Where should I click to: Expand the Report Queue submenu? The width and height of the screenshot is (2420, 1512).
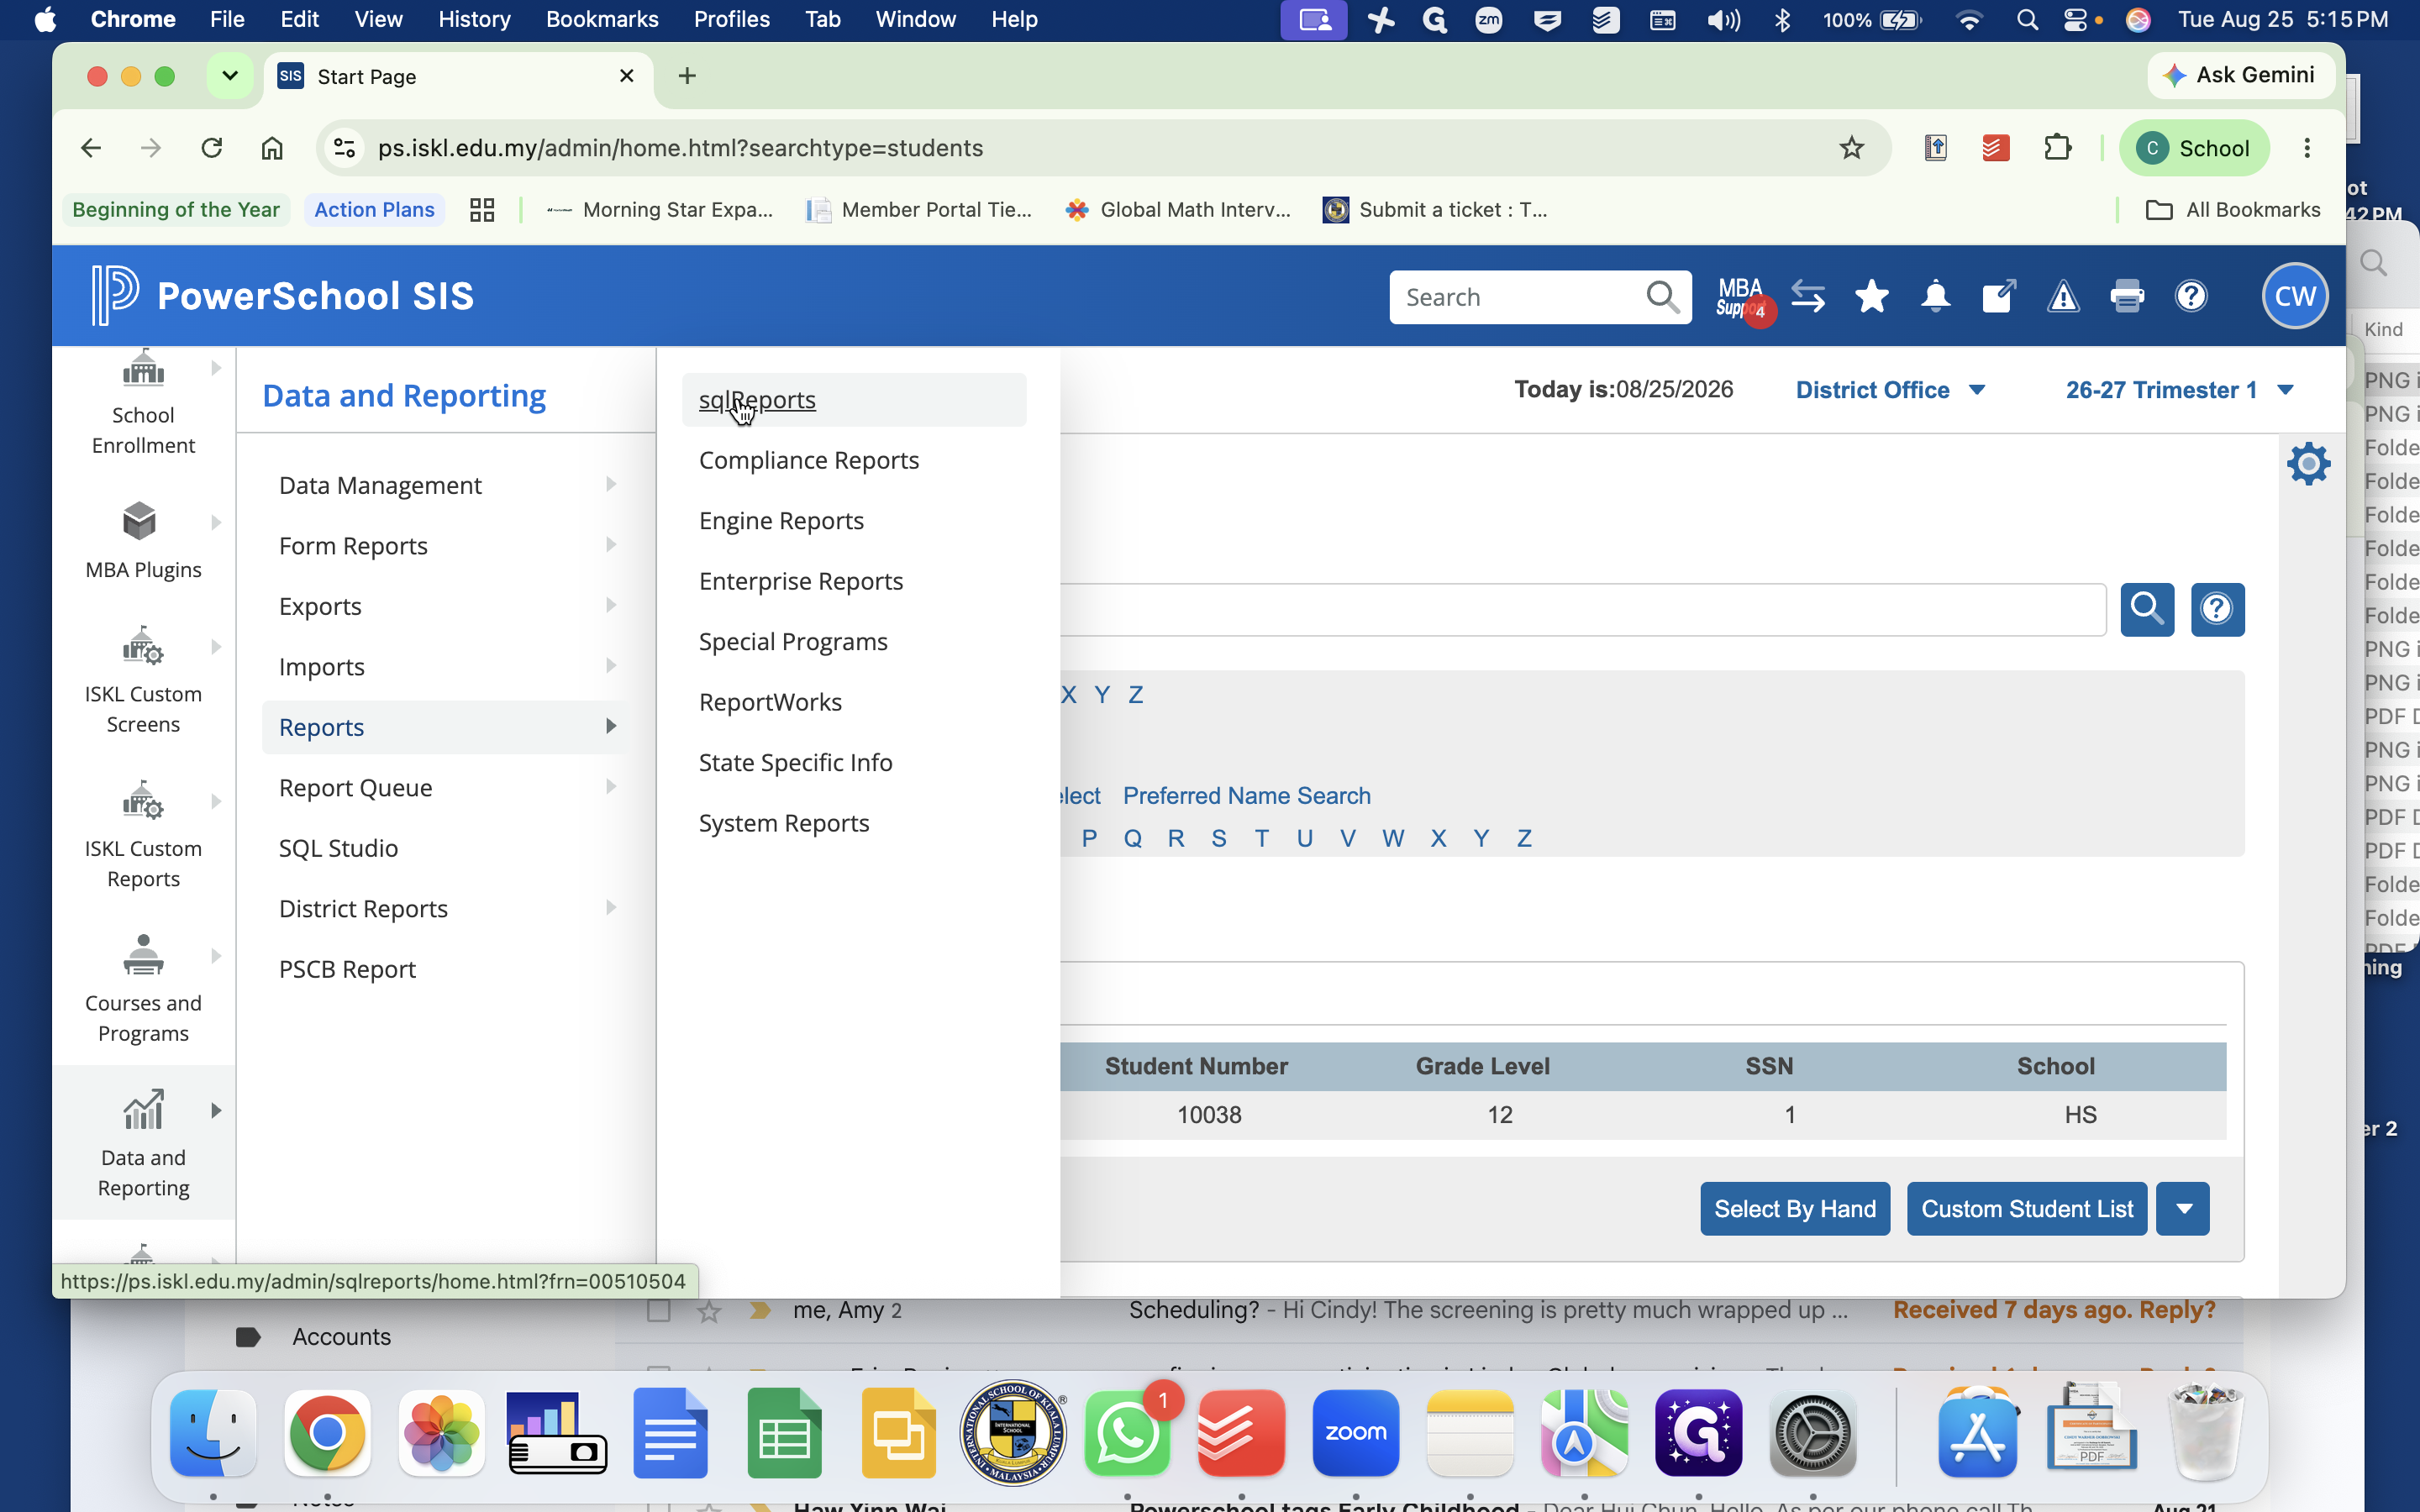(x=446, y=787)
